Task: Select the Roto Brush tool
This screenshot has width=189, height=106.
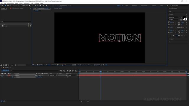Action: point(43,6)
